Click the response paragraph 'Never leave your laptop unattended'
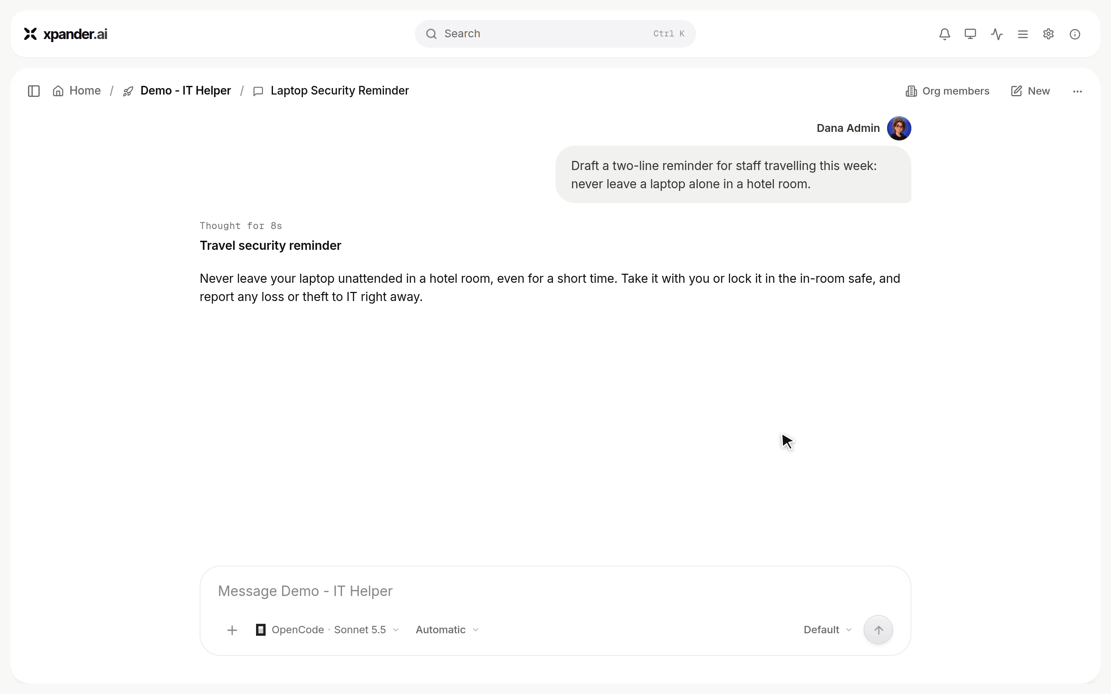 [549, 288]
